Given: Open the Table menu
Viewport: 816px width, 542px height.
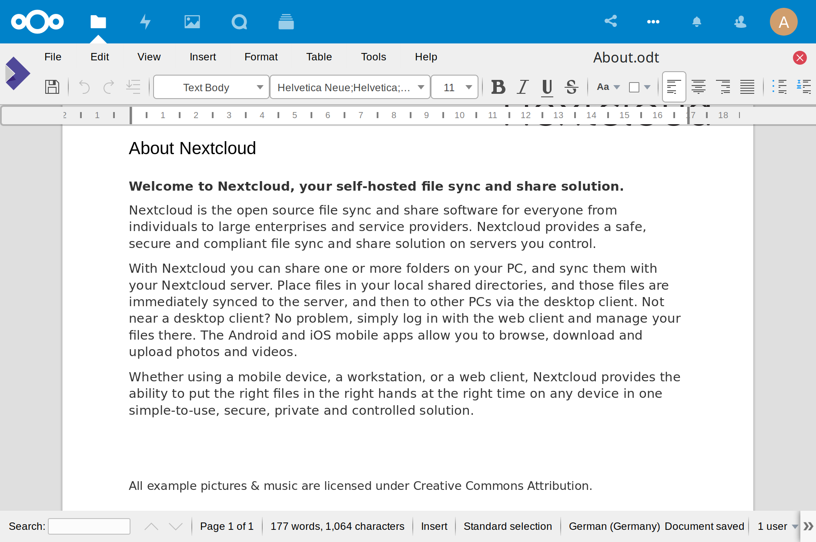Looking at the screenshot, I should pyautogui.click(x=319, y=57).
